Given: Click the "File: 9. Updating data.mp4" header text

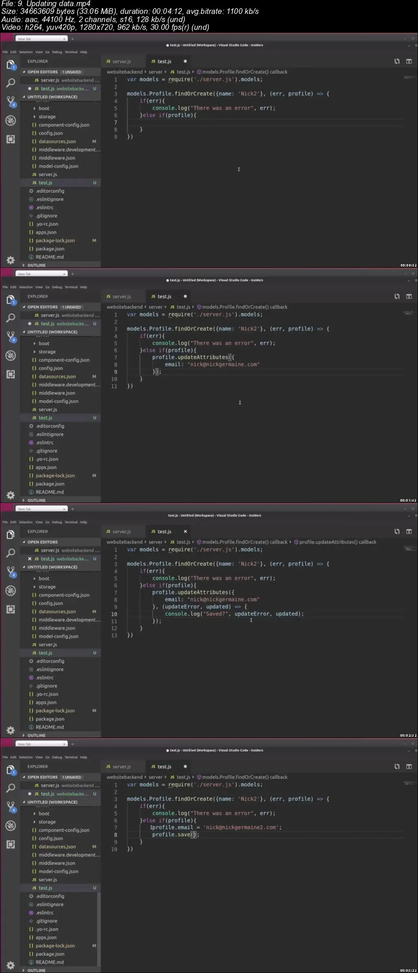Looking at the screenshot, I should tap(46, 4).
